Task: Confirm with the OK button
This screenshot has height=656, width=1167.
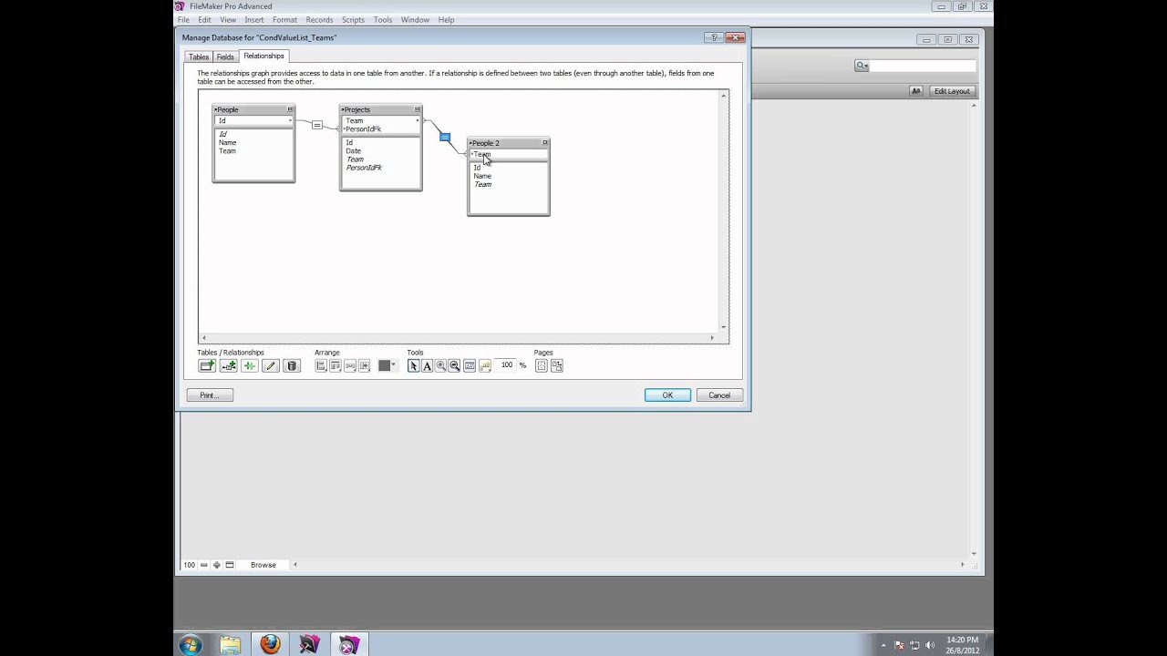Action: (667, 395)
